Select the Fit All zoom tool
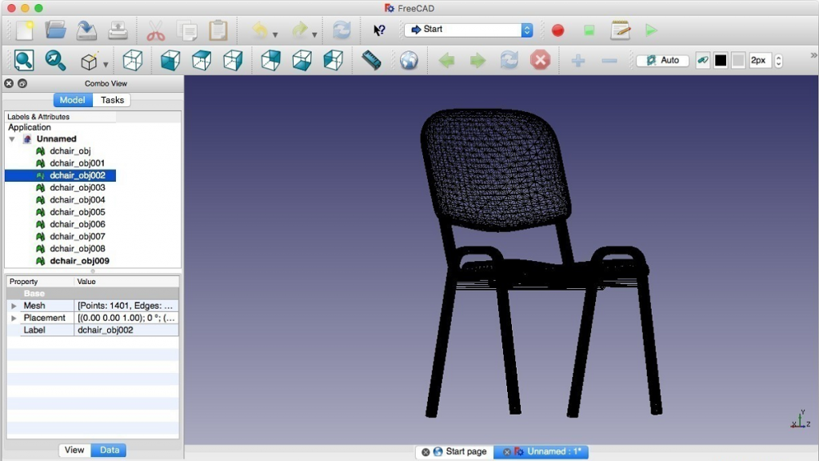Viewport: 819px width, 461px height. pos(22,60)
